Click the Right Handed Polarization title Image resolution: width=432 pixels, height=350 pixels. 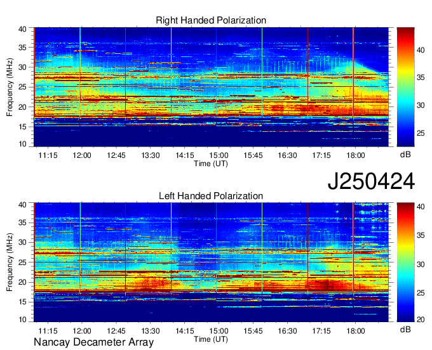click(x=211, y=20)
